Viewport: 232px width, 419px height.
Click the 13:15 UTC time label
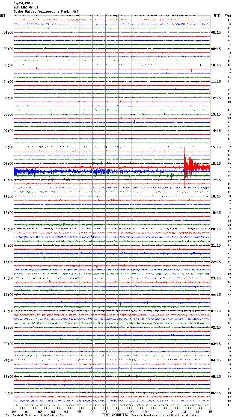coord(216,114)
